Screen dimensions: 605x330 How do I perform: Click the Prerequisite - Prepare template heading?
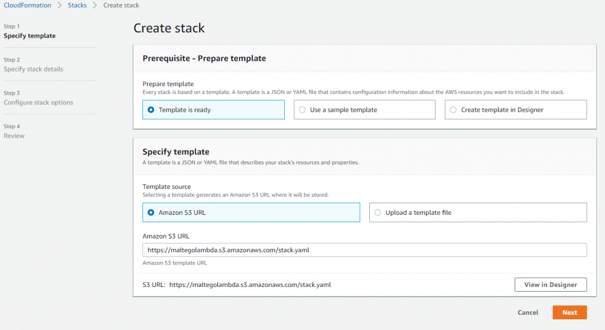pos(204,58)
